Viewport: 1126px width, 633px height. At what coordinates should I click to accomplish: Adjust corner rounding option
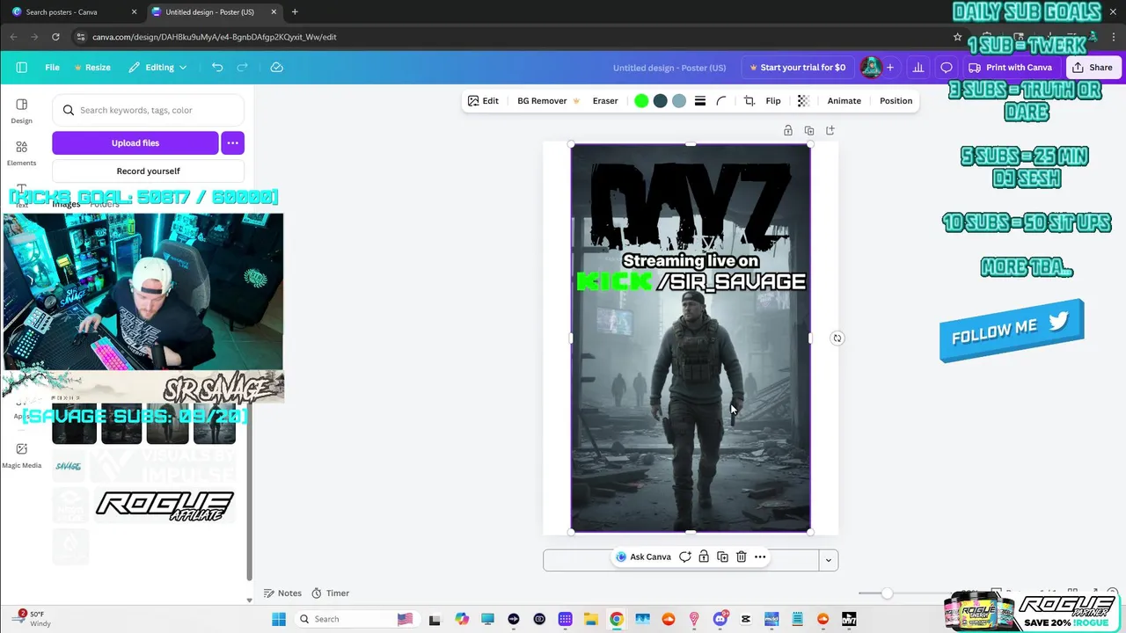(721, 101)
